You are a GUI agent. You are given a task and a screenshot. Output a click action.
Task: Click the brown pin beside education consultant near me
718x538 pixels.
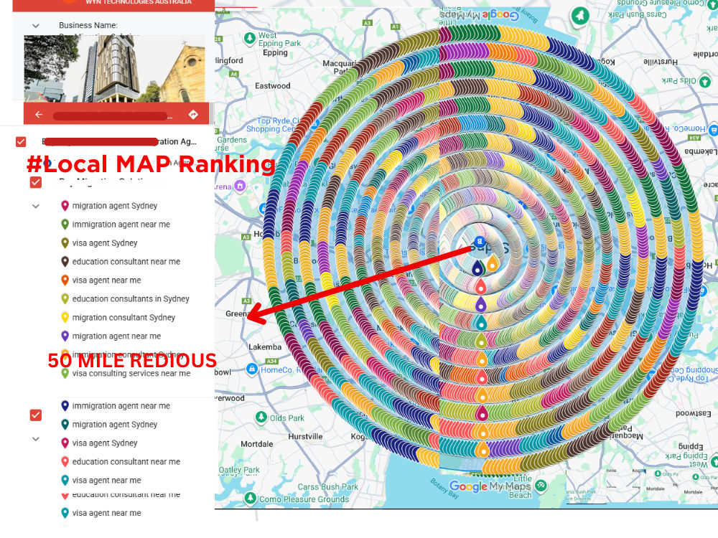point(65,262)
